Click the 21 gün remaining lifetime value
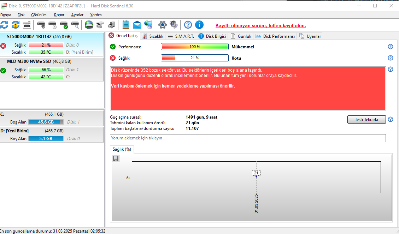399x234 pixels. click(x=192, y=123)
